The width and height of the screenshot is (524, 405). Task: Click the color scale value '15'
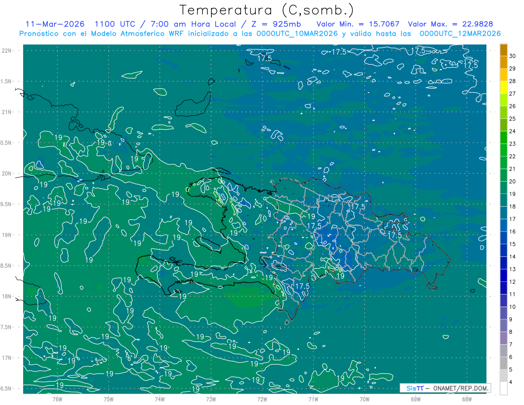click(512, 244)
